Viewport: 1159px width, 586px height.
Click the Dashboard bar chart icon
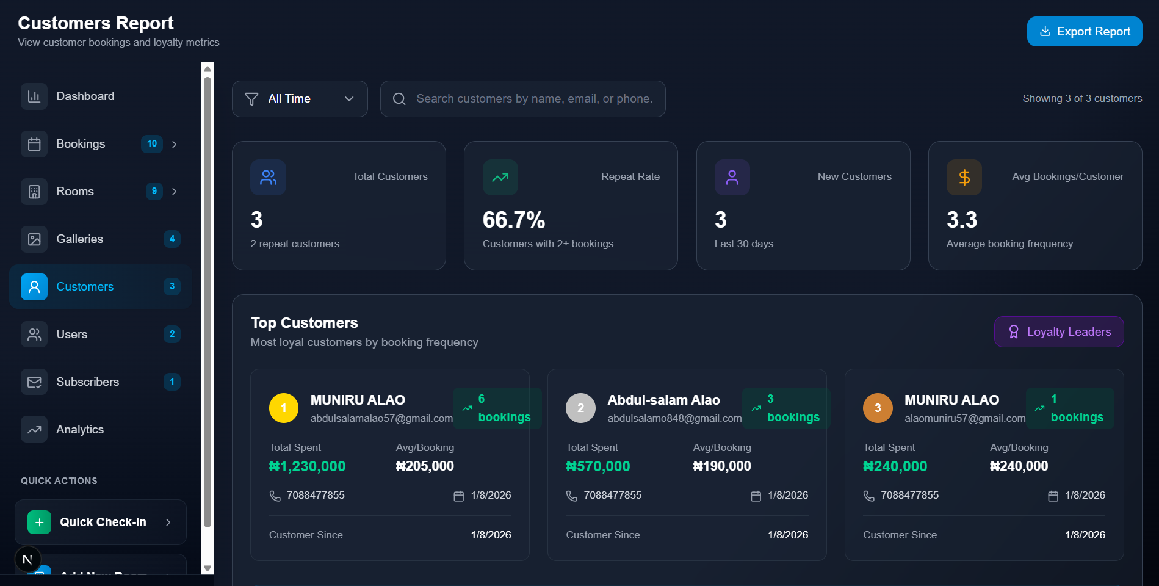tap(34, 96)
